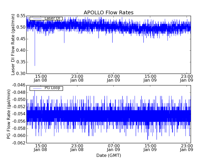Click the Date (GMT) x-axis label
Image resolution: width=212 pixels, height=159 pixels.
click(x=108, y=155)
